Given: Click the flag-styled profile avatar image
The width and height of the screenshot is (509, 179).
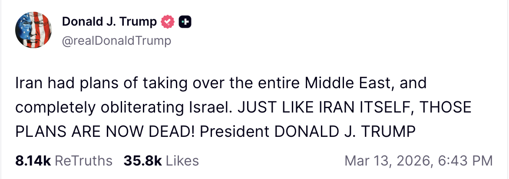Looking at the screenshot, I should tap(34, 30).
